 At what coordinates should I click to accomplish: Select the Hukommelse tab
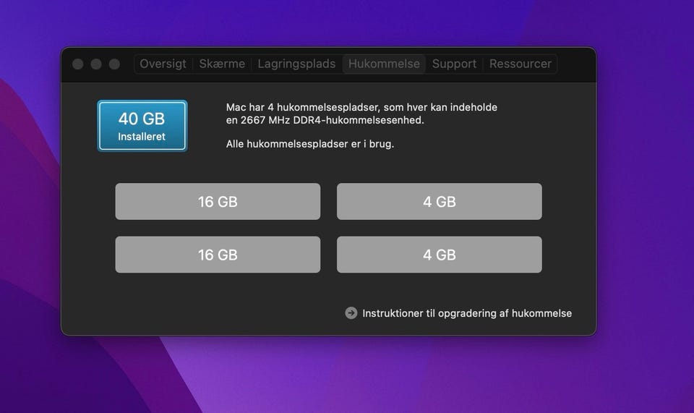click(384, 64)
